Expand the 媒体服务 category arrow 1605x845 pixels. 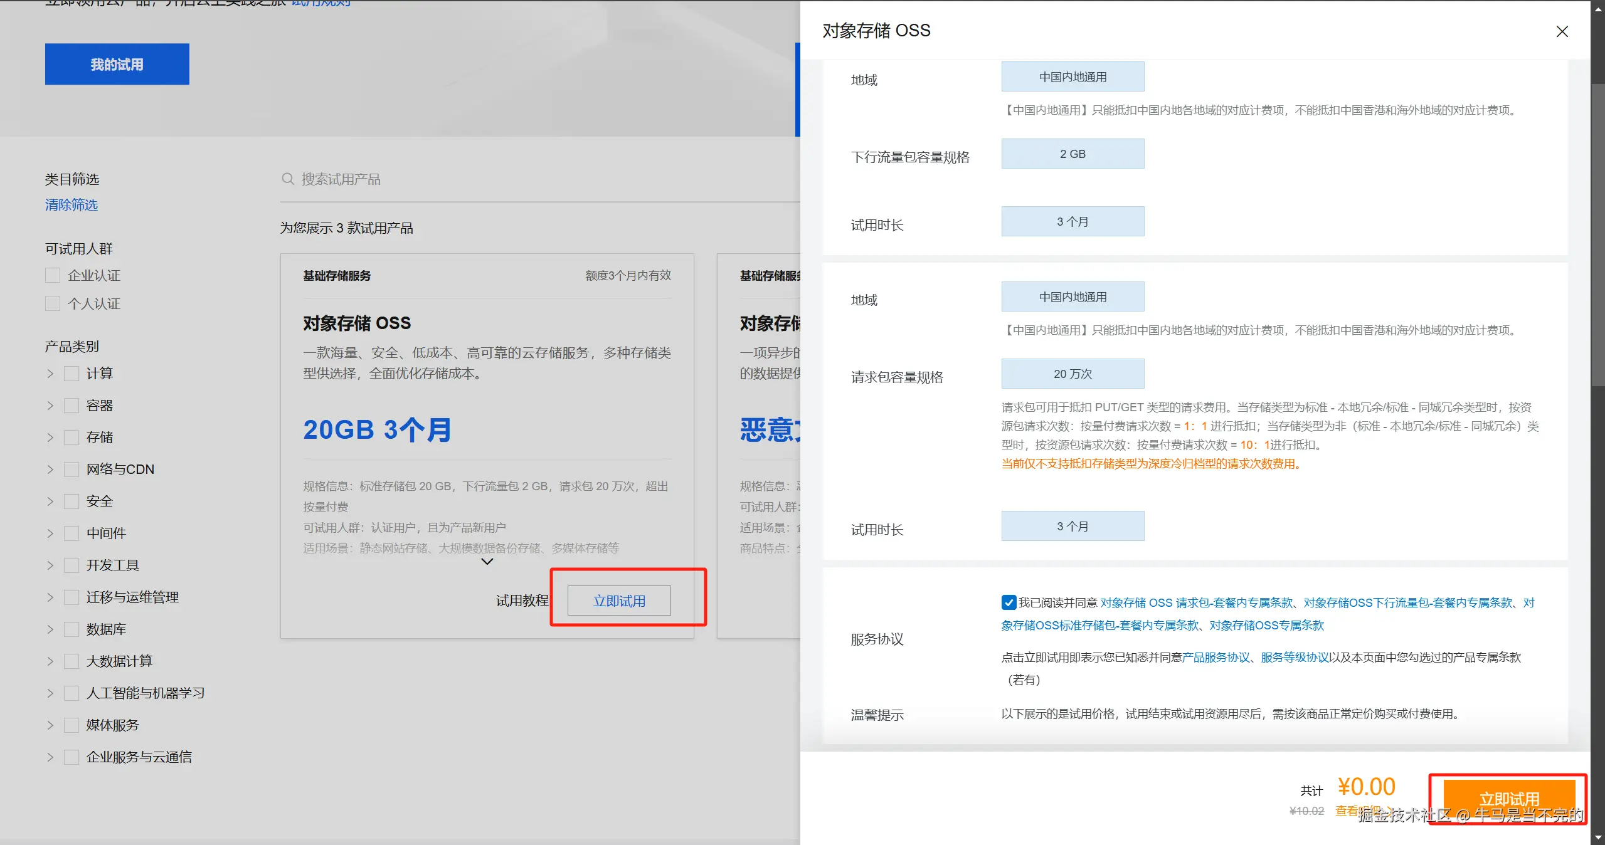pos(50,725)
